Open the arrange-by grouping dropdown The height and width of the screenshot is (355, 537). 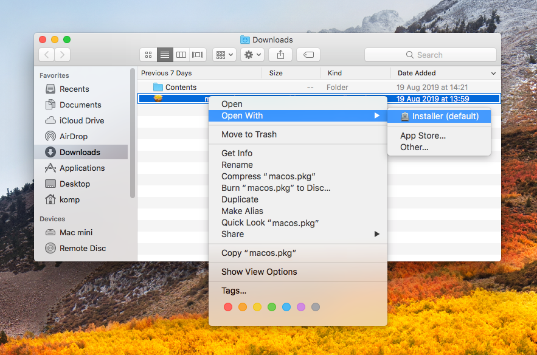pyautogui.click(x=224, y=55)
